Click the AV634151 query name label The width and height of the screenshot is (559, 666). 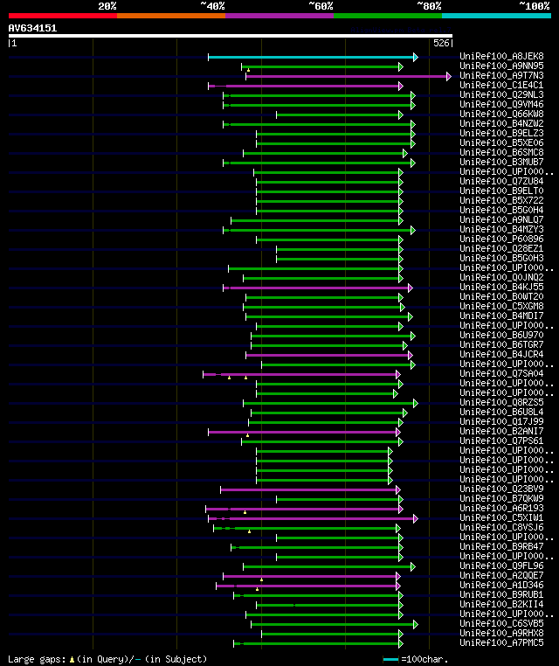pyautogui.click(x=32, y=29)
